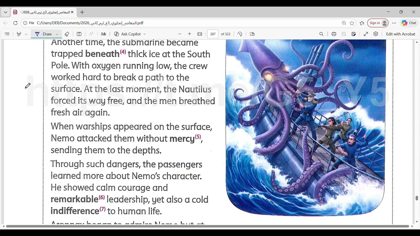This screenshot has height=236, width=420.
Task: Open Find in PDF search
Action: (322, 34)
